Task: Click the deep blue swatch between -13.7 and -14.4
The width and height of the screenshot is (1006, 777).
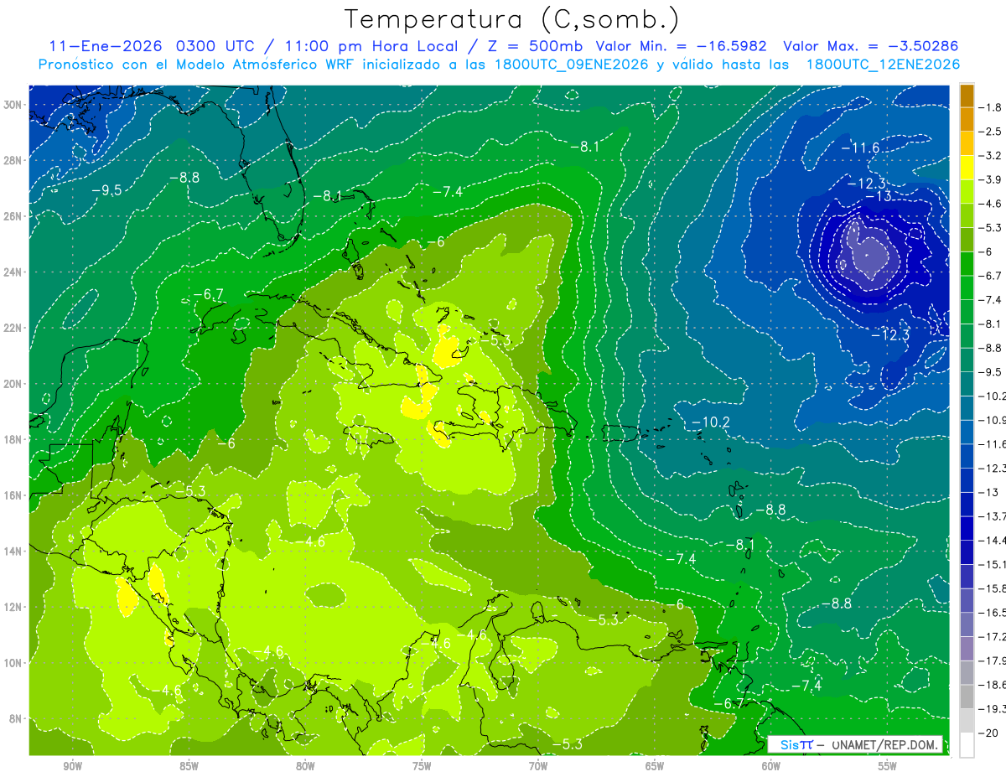Action: (967, 528)
